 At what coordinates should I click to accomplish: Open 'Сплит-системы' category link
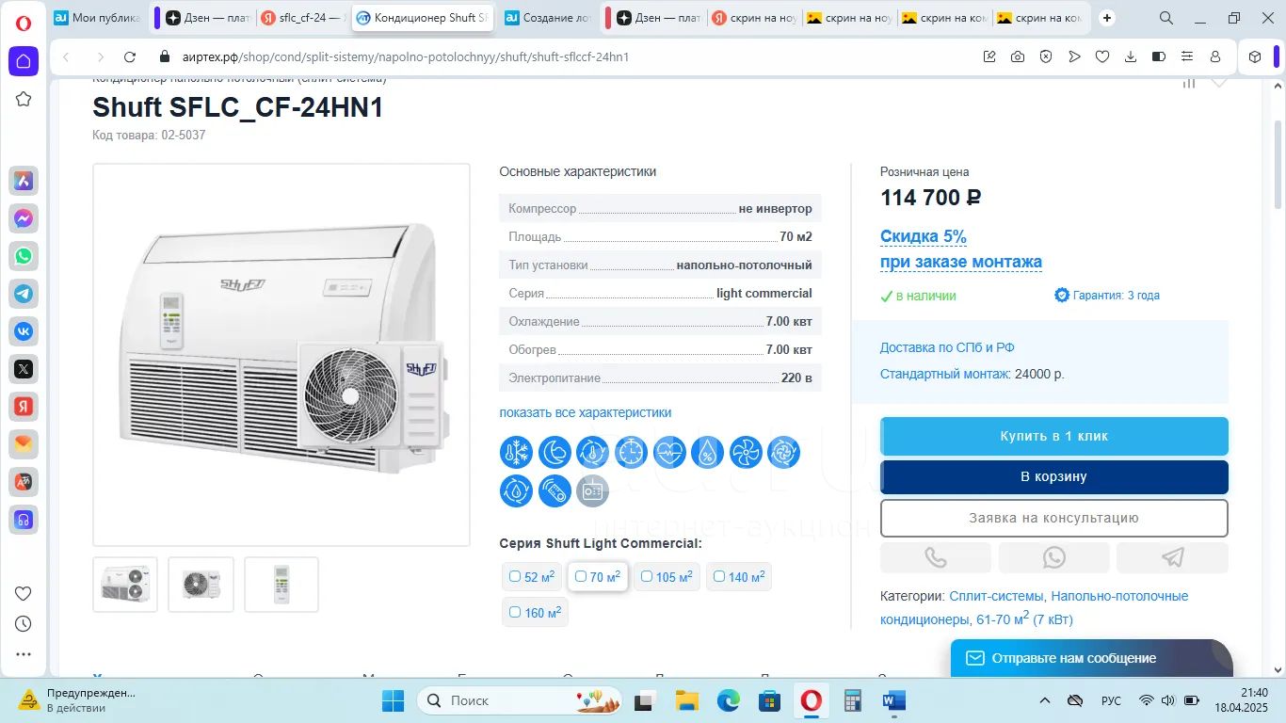pyautogui.click(x=996, y=596)
